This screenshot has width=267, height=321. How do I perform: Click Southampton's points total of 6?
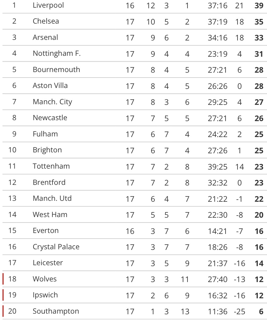261,311
